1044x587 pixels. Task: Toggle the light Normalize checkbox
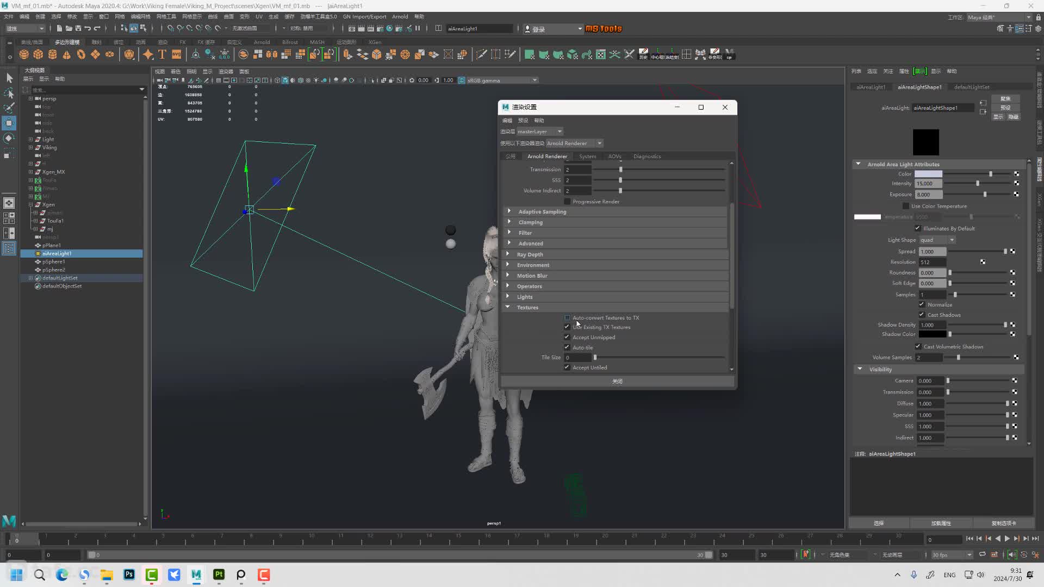pos(922,304)
